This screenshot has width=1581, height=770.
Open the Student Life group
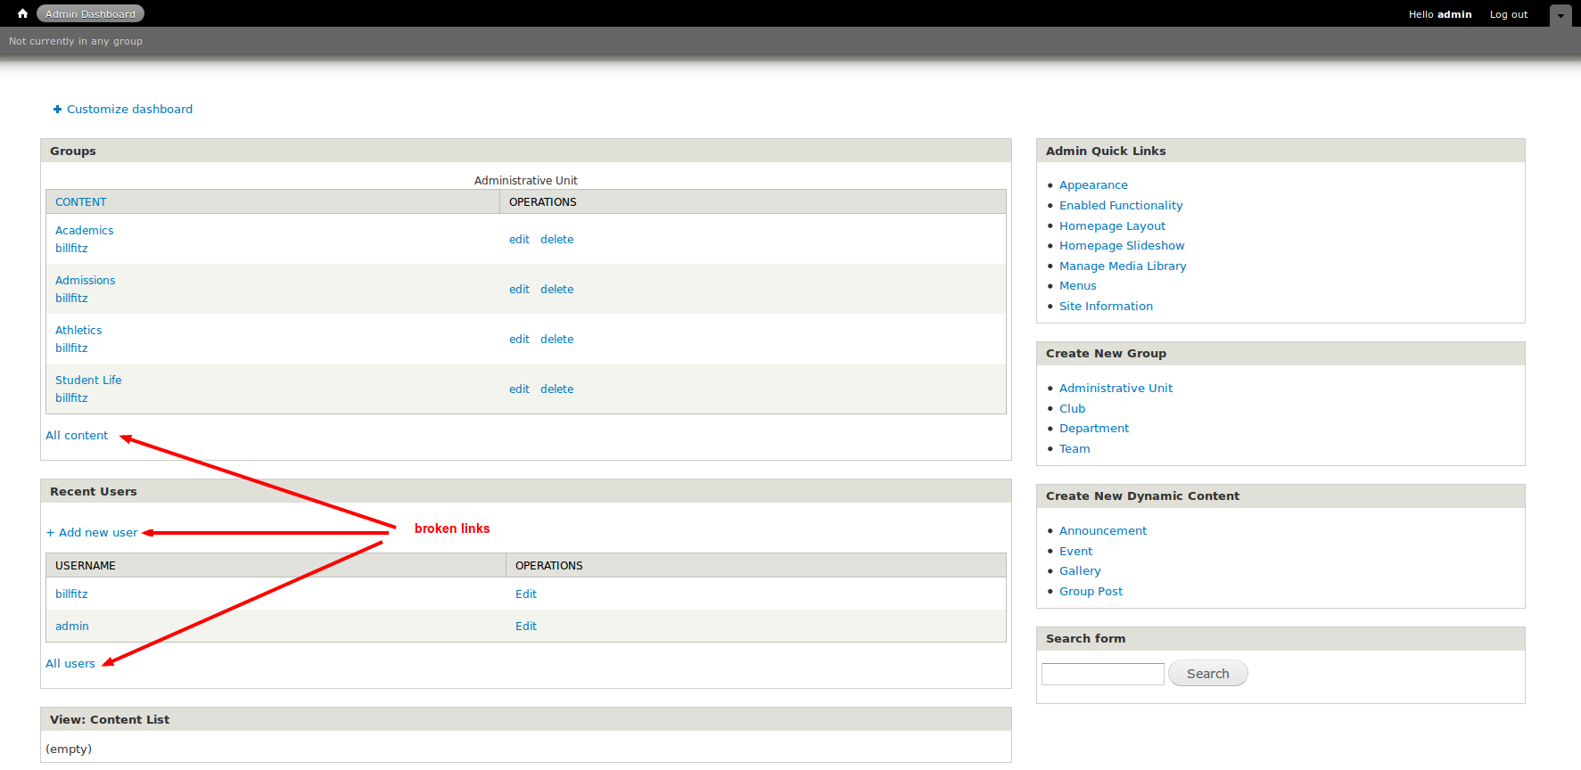[88, 380]
